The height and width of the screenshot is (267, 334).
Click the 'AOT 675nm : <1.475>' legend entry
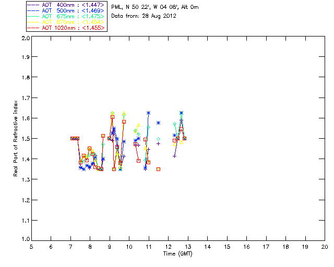click(x=66, y=16)
